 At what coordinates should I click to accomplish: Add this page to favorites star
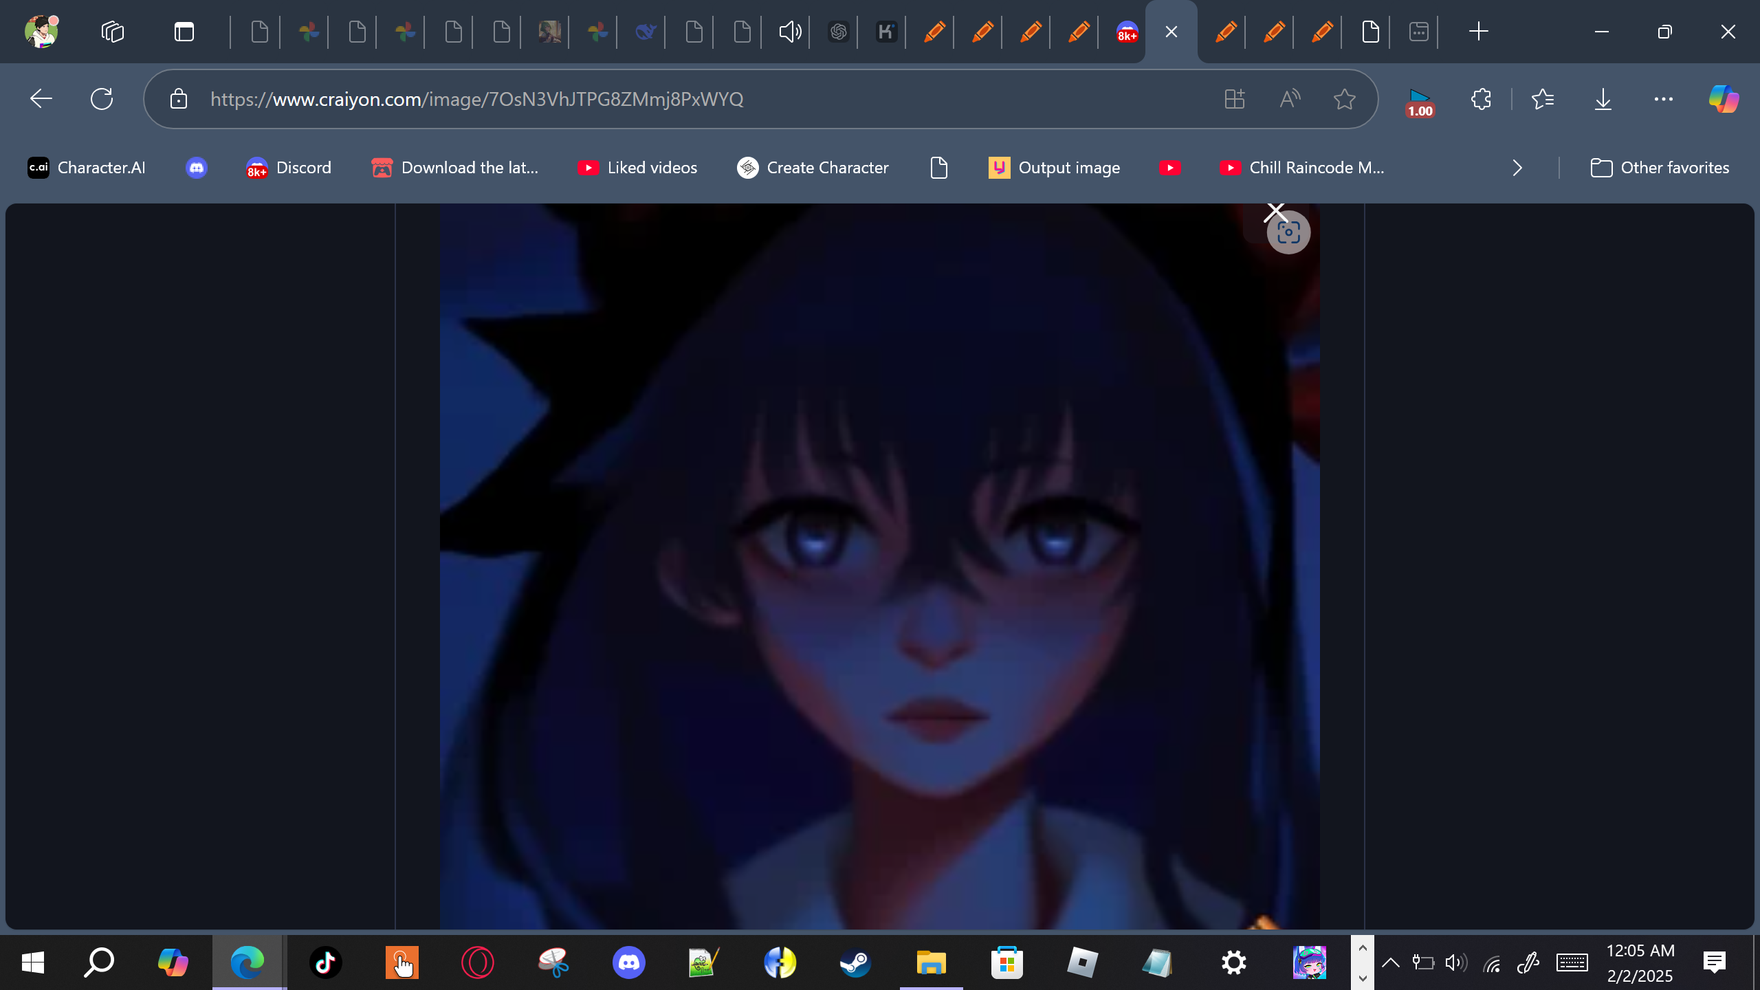(1344, 99)
